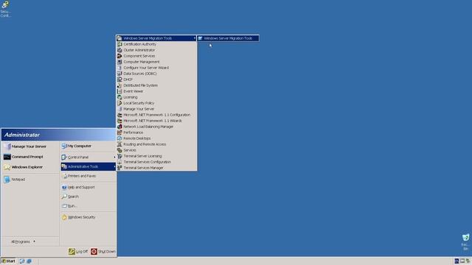Click the Licensing icon
Image resolution: width=472 pixels, height=265 pixels.
(x=119, y=97)
